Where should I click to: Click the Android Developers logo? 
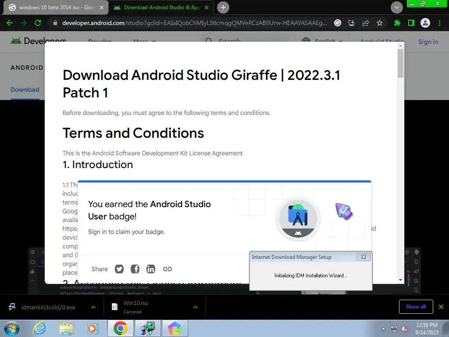(39, 41)
